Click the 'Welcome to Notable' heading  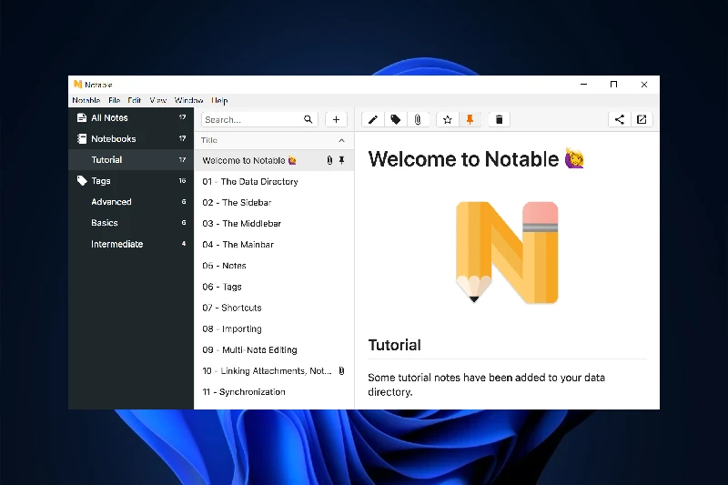pos(476,159)
